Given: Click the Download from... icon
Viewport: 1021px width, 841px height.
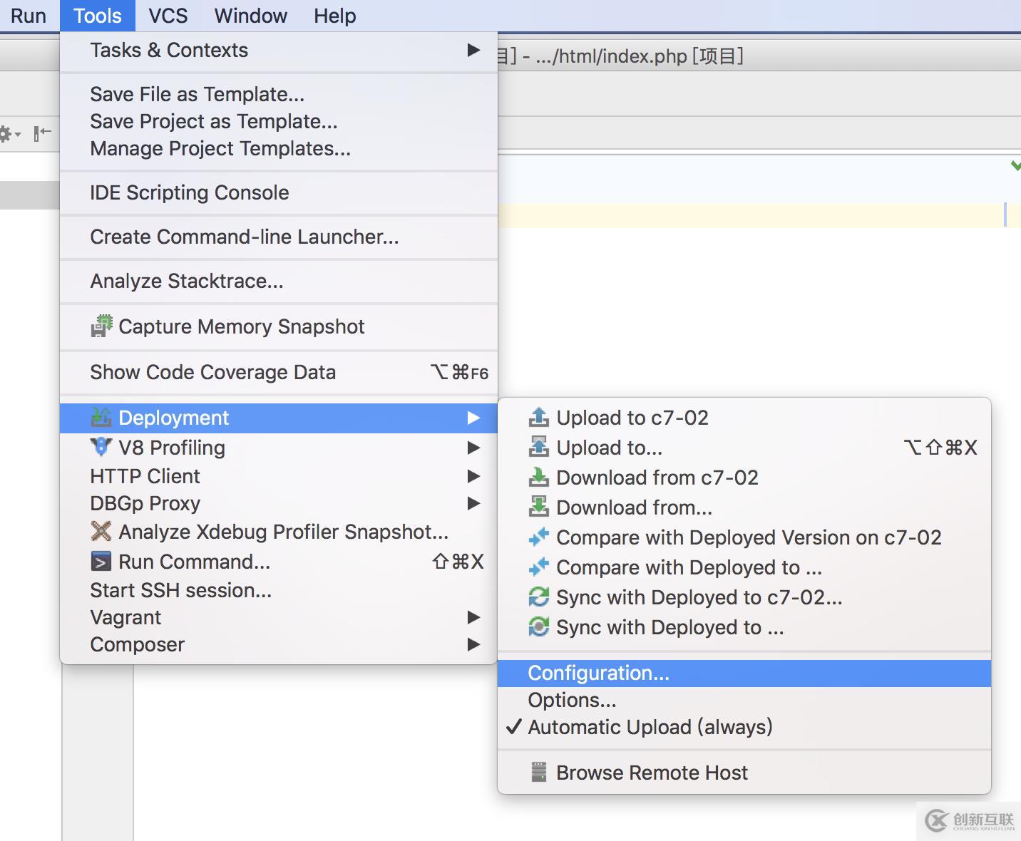Looking at the screenshot, I should pos(539,507).
